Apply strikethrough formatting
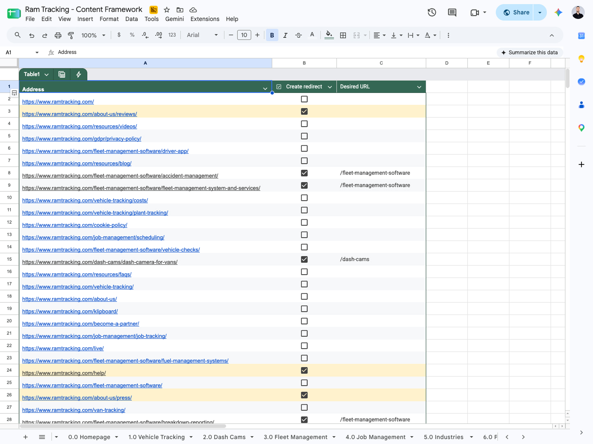Screen dimensions: 593x444 pyautogui.click(x=299, y=35)
